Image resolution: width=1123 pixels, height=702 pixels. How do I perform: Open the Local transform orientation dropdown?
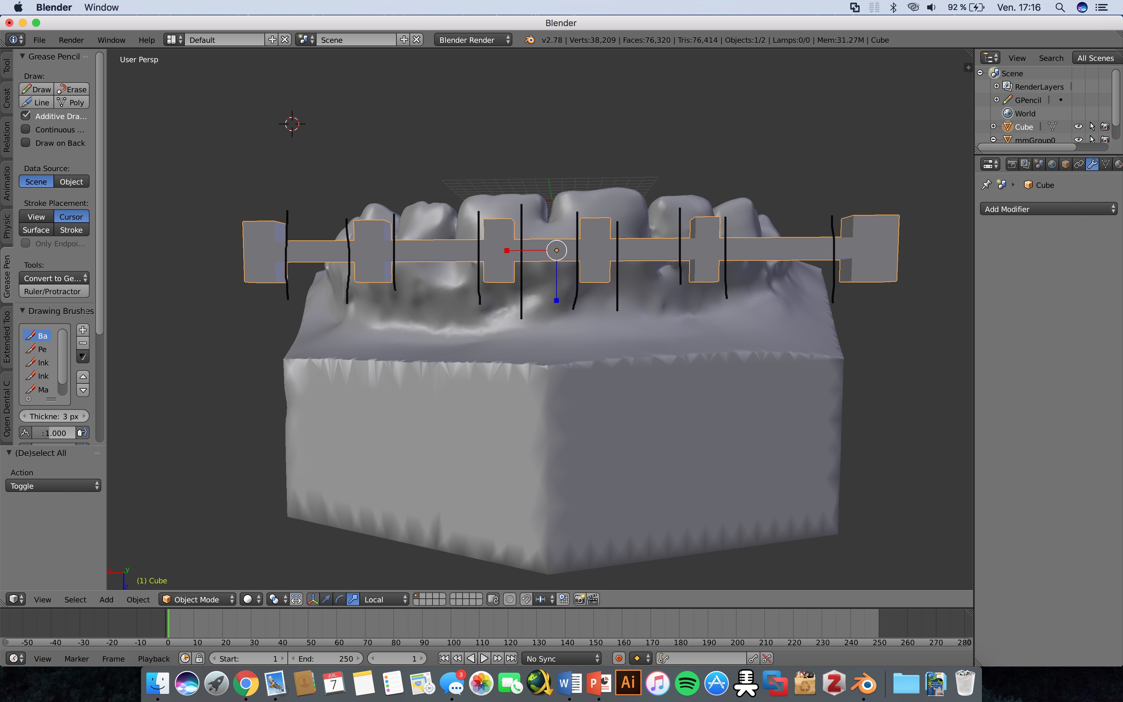coord(384,599)
